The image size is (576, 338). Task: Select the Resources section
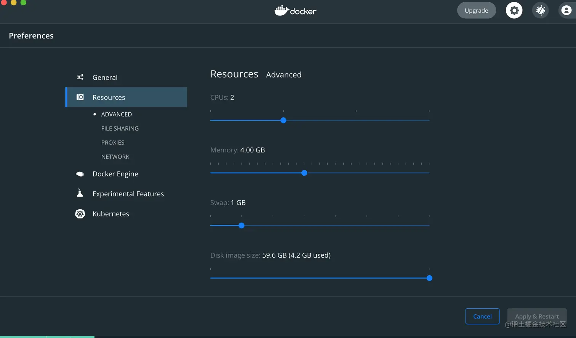coord(126,97)
